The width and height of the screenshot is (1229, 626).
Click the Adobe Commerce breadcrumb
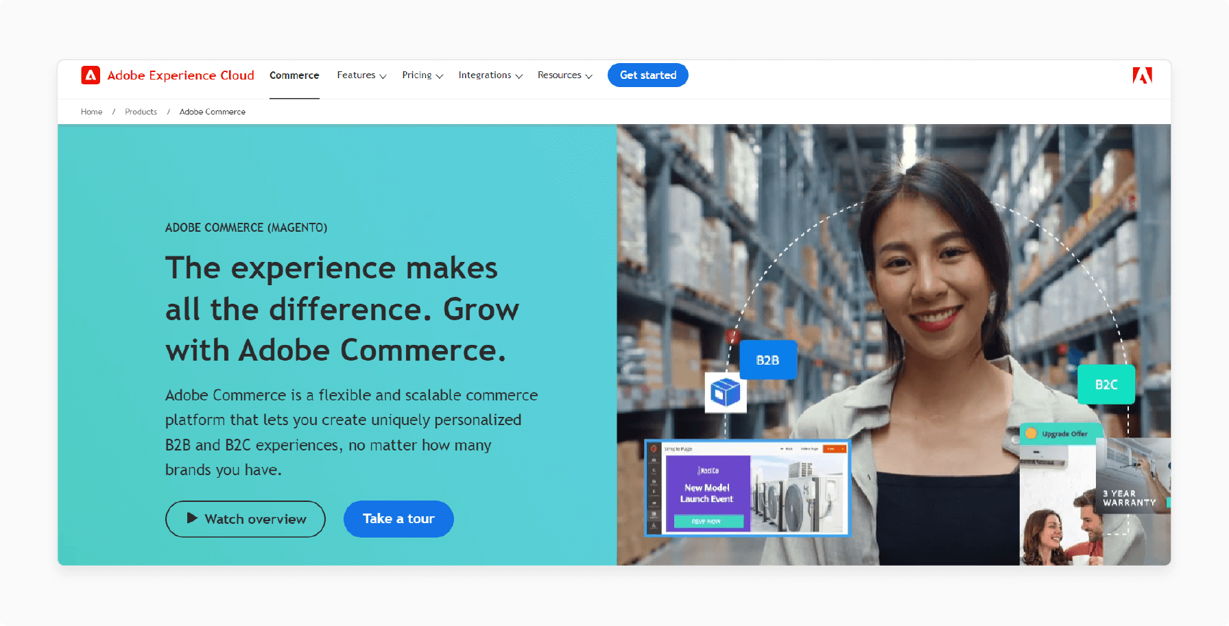213,112
